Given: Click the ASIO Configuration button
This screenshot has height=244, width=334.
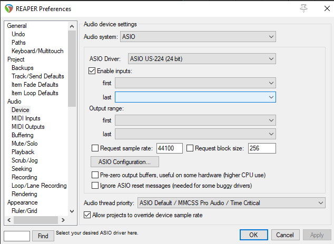Looking at the screenshot, I should tap(125, 161).
